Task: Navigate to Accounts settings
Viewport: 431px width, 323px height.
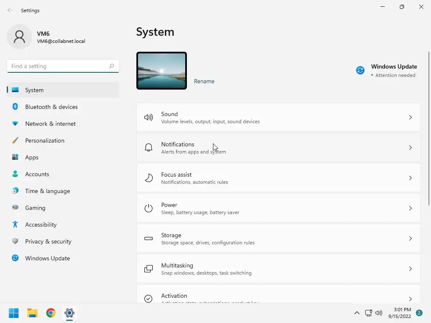Action: point(63,174)
